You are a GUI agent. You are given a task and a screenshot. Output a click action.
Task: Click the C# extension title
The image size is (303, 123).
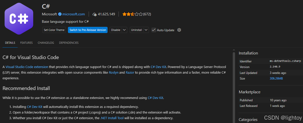(46, 6)
